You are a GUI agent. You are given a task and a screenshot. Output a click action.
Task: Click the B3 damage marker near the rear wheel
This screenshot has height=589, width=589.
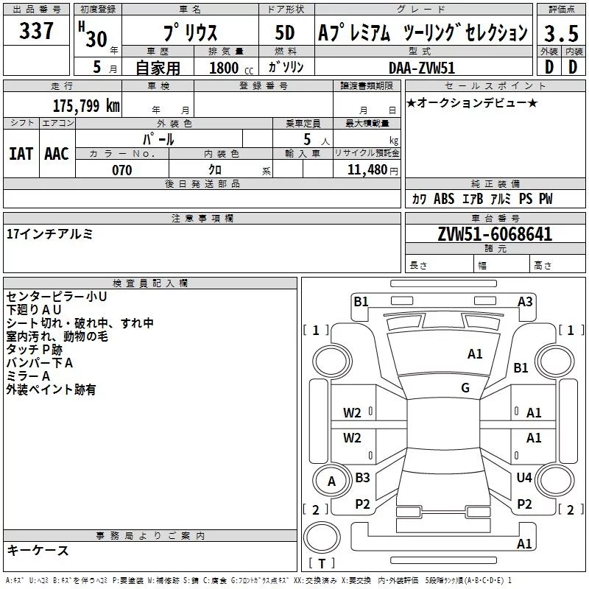pos(362,478)
